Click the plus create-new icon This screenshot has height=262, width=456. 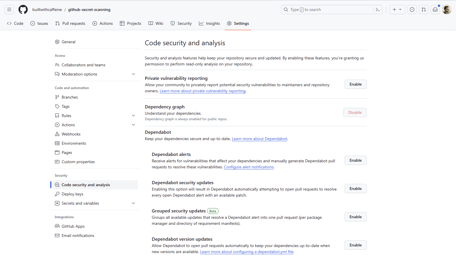pos(394,10)
